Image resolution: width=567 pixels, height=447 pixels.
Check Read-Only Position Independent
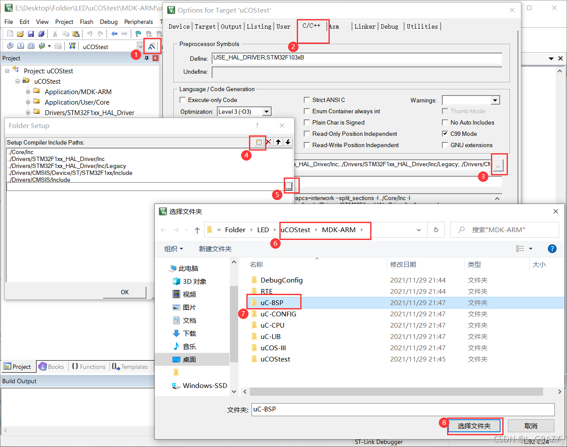(x=307, y=134)
